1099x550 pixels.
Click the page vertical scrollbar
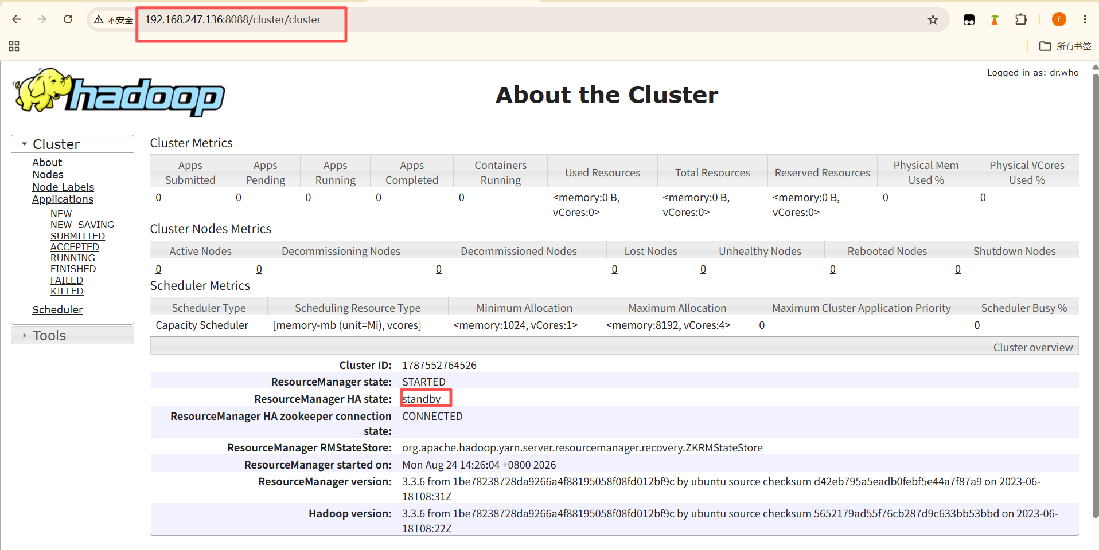click(1095, 295)
